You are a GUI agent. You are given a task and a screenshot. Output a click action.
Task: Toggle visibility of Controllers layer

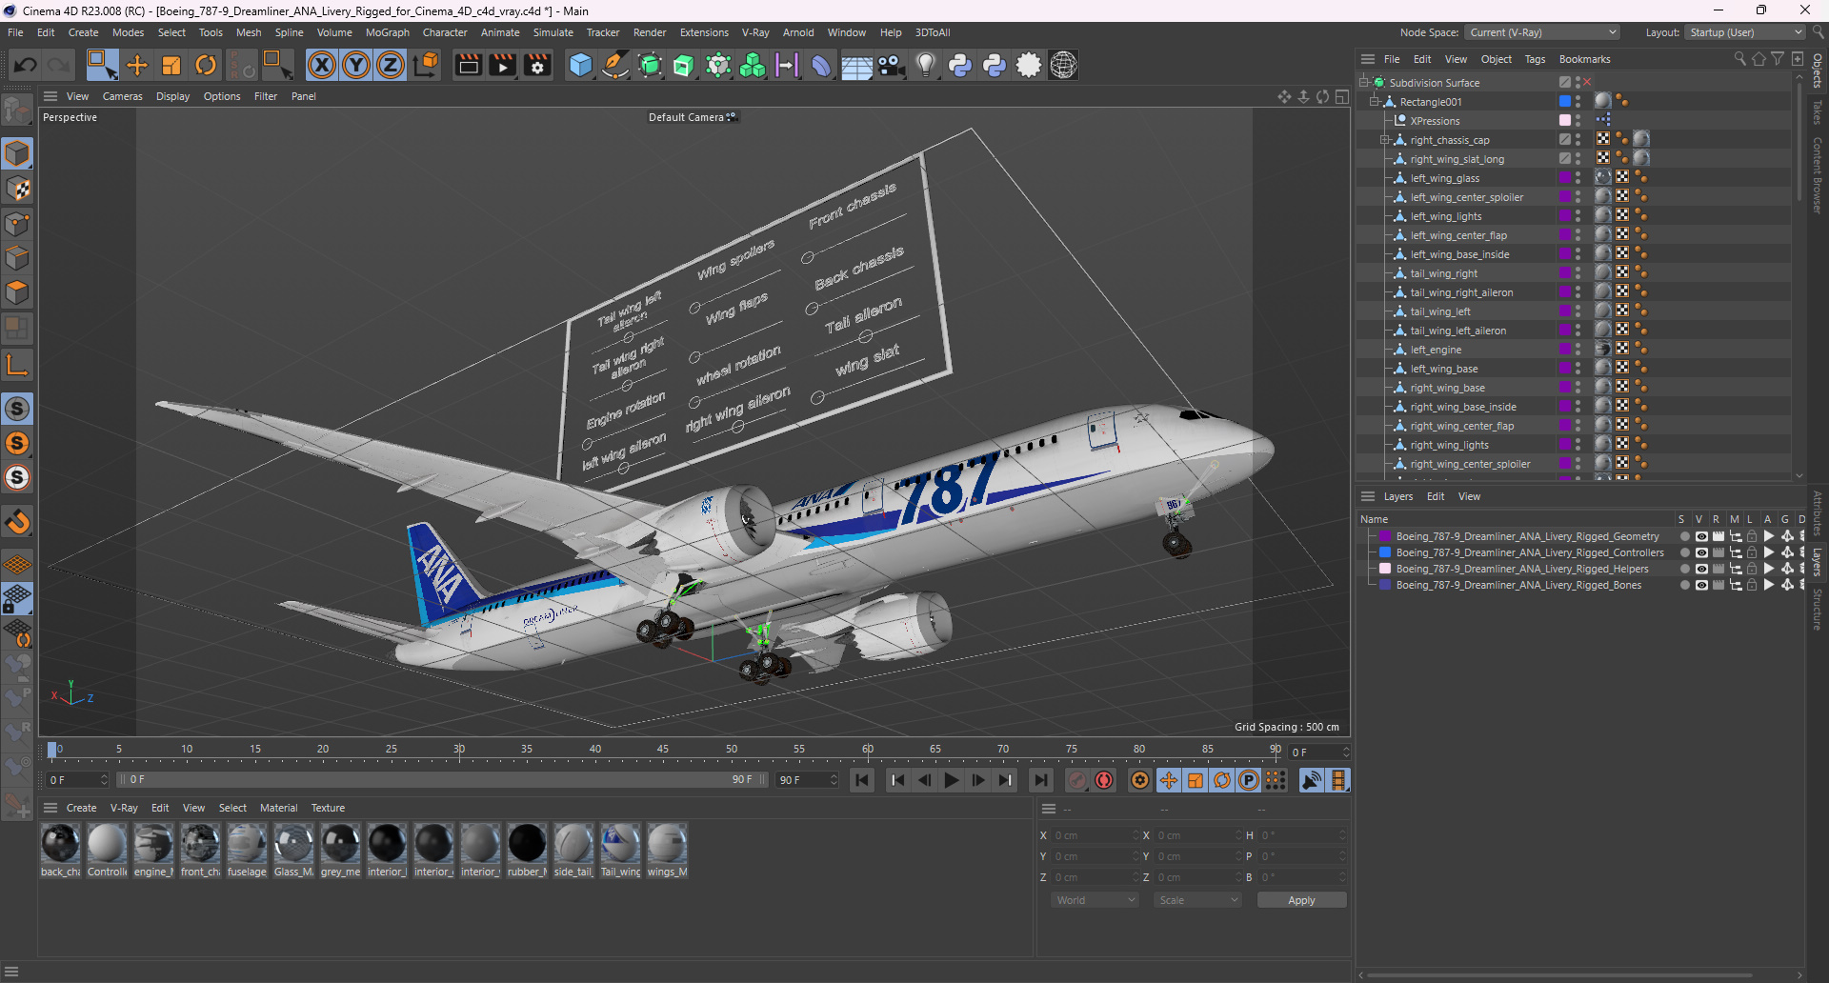(x=1701, y=552)
